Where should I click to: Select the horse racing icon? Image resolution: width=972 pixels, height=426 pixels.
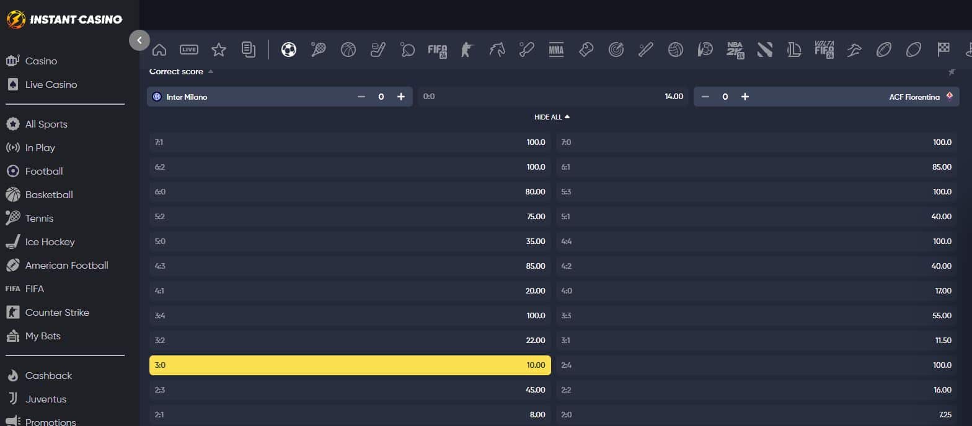[x=497, y=50]
